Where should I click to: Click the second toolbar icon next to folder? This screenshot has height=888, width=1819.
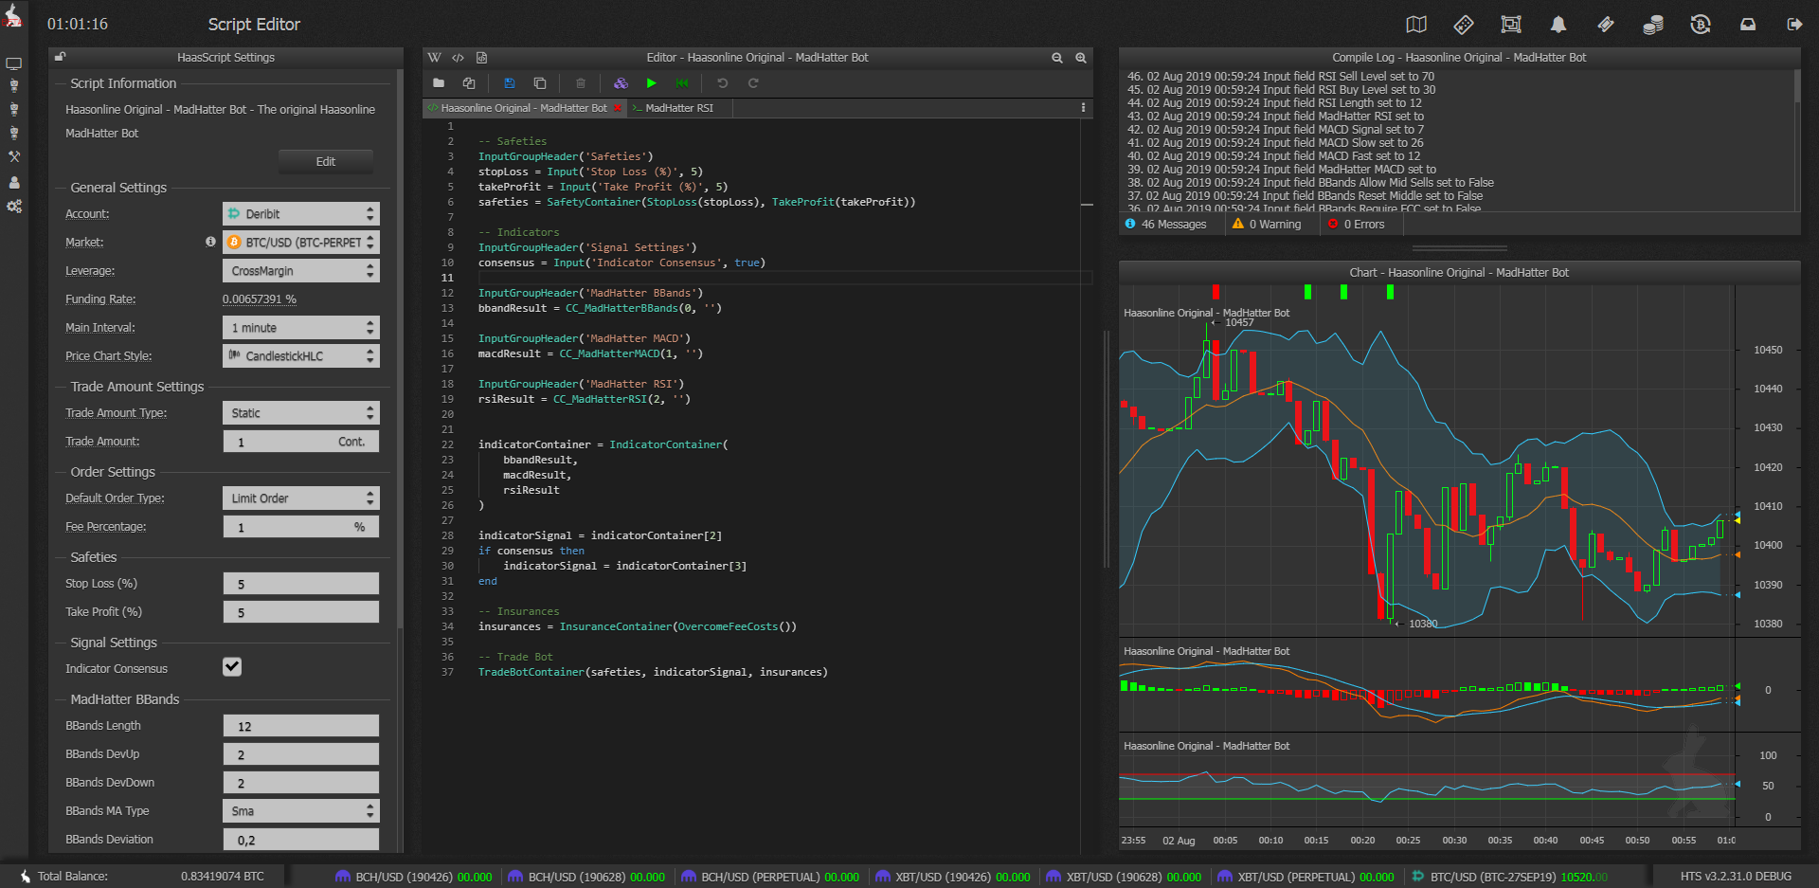pyautogui.click(x=469, y=83)
